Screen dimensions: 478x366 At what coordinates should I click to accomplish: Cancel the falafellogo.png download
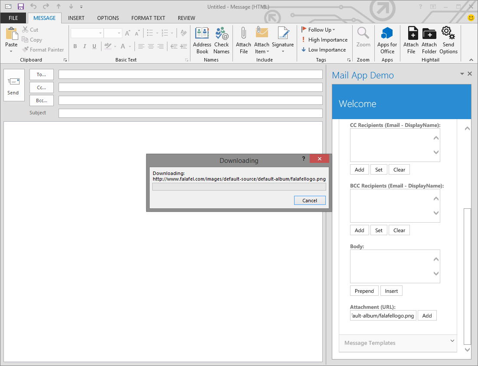310,200
